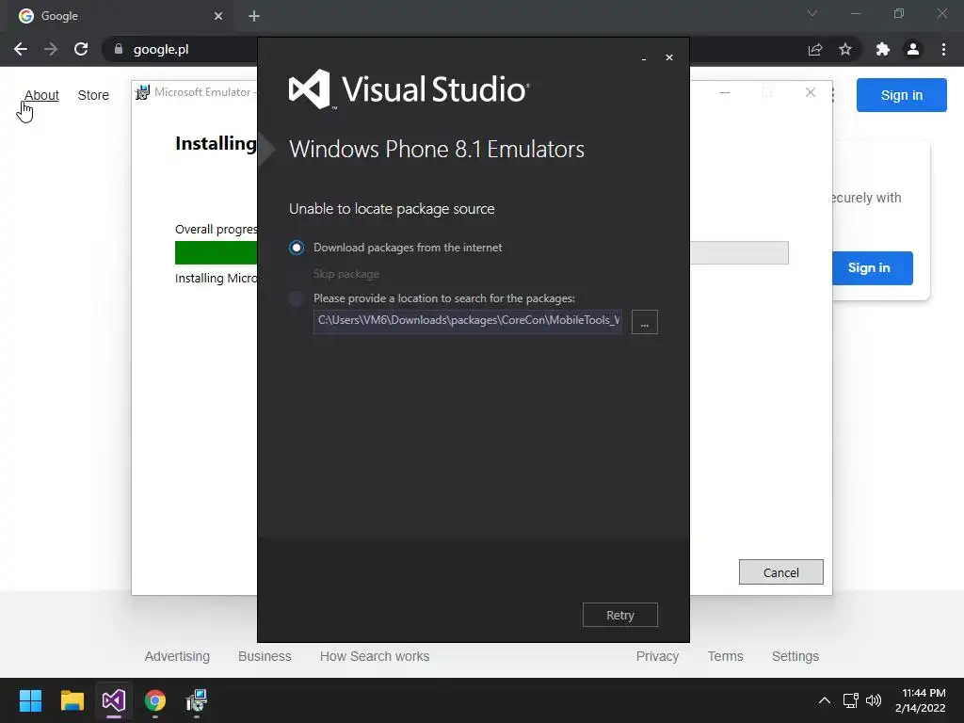Go forward in Chrome browser
This screenshot has width=964, height=723.
coord(51,49)
